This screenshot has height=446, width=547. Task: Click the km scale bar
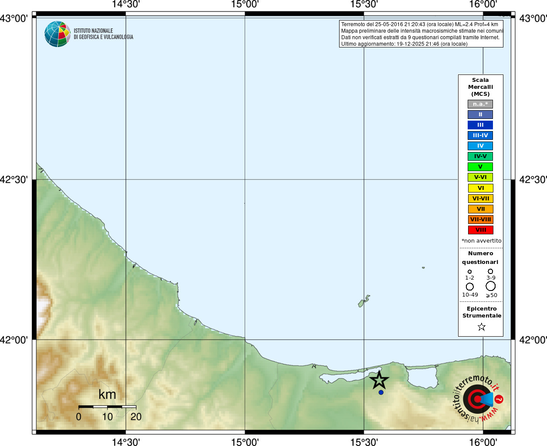click(x=107, y=407)
